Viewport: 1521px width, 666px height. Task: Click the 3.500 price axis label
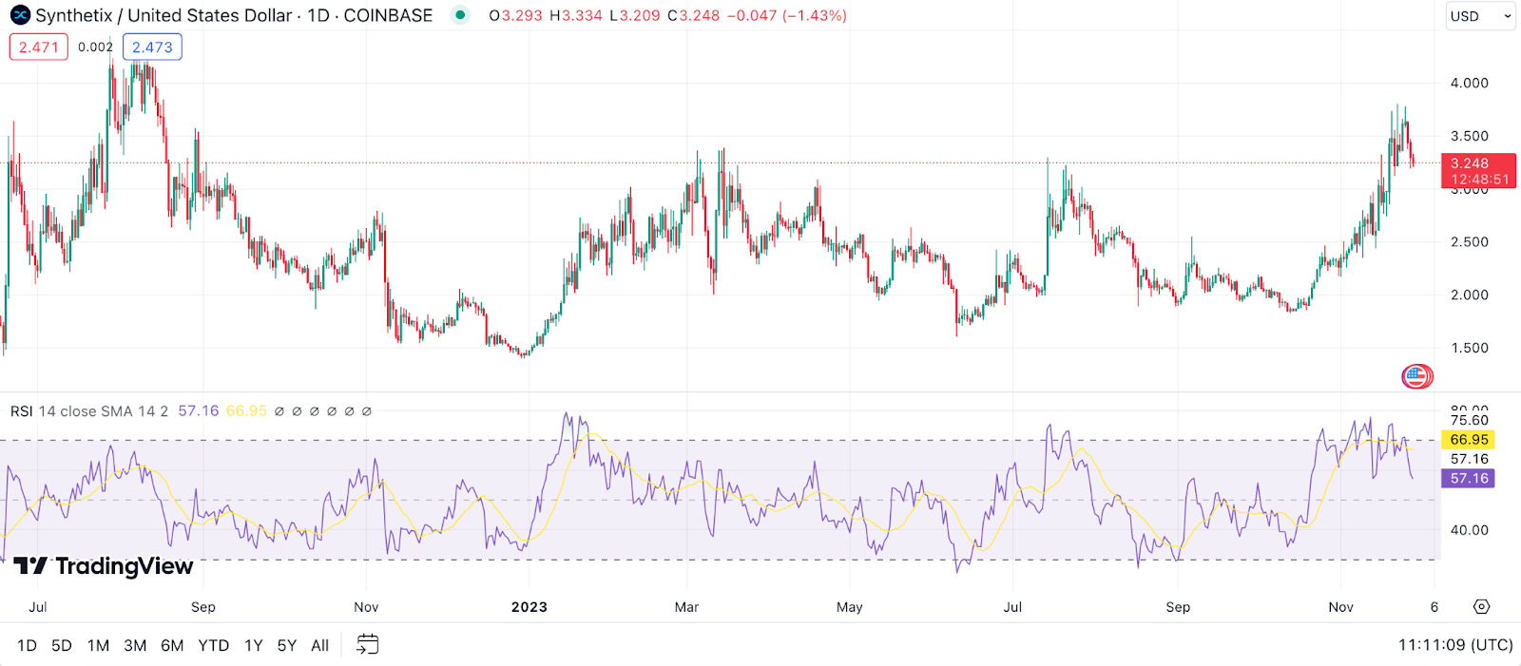pos(1469,136)
